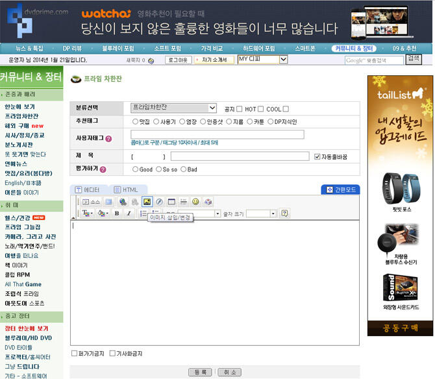Insert a horizontal line

[x=183, y=202]
